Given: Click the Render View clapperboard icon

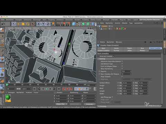Looking at the screenshot, I should tap(58, 24).
